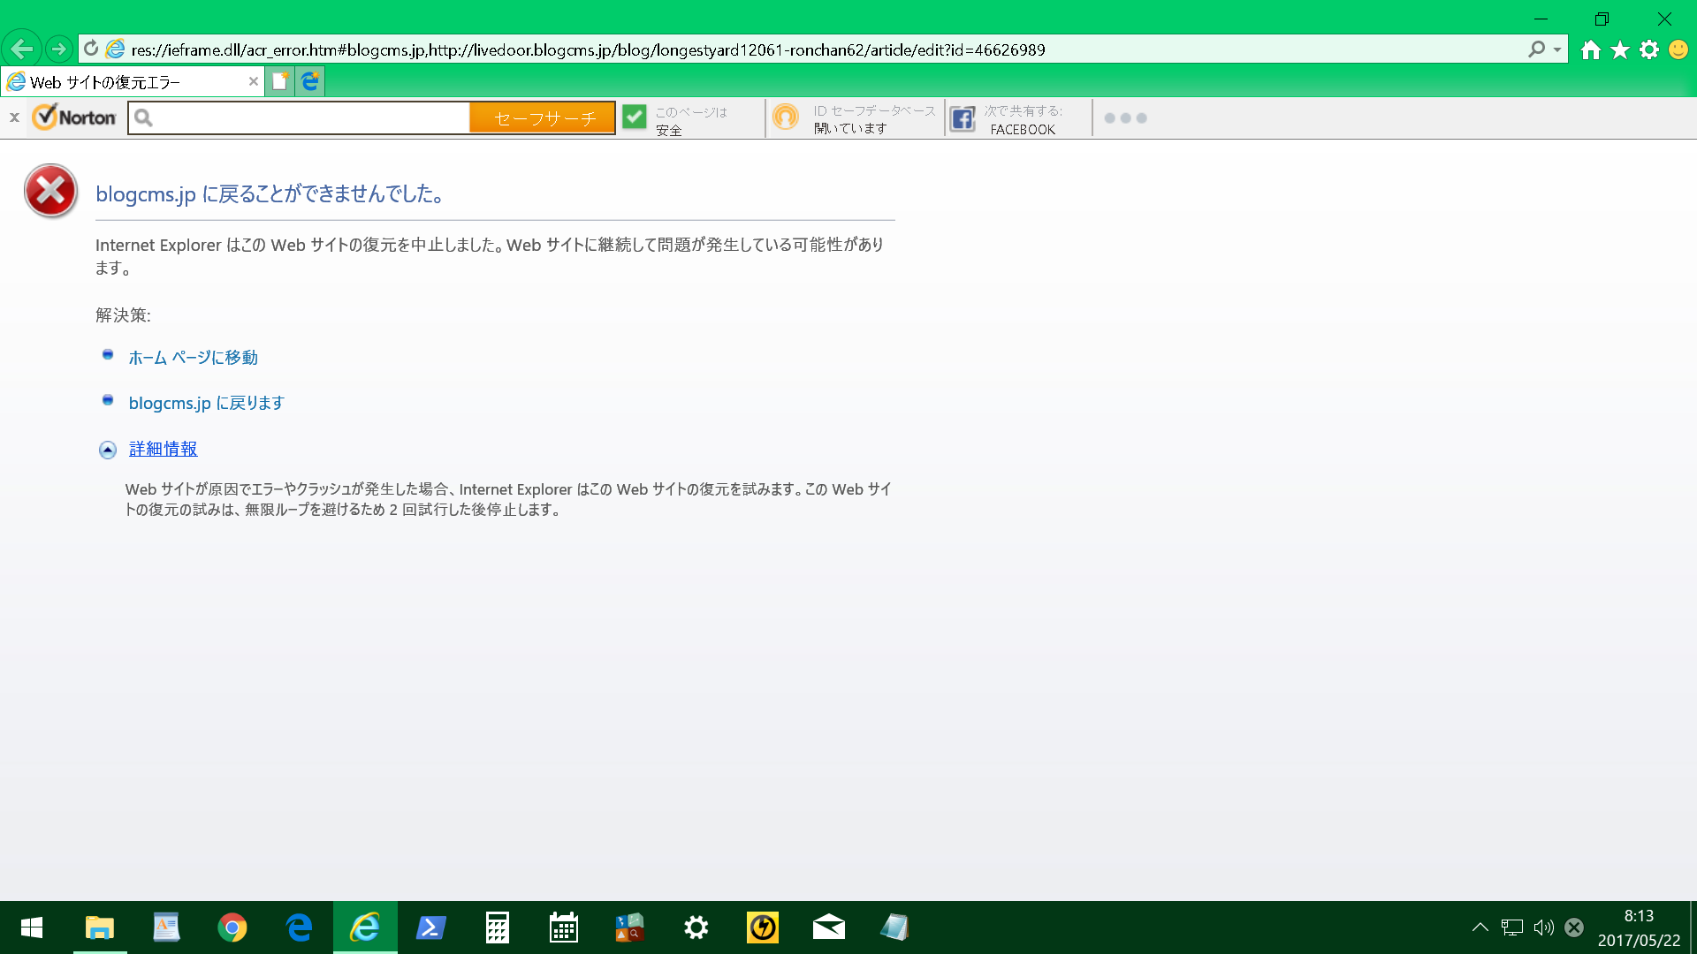Click the Facebook share icon in Norton toolbar
Viewport: 1697px width, 954px height.
pos(963,118)
